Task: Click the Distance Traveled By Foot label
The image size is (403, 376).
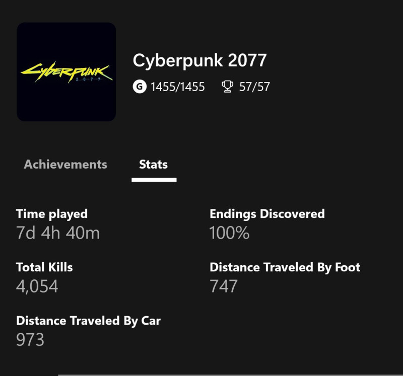Action: [x=285, y=267]
